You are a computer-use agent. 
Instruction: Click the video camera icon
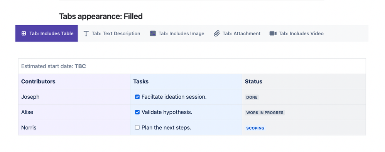[273, 33]
